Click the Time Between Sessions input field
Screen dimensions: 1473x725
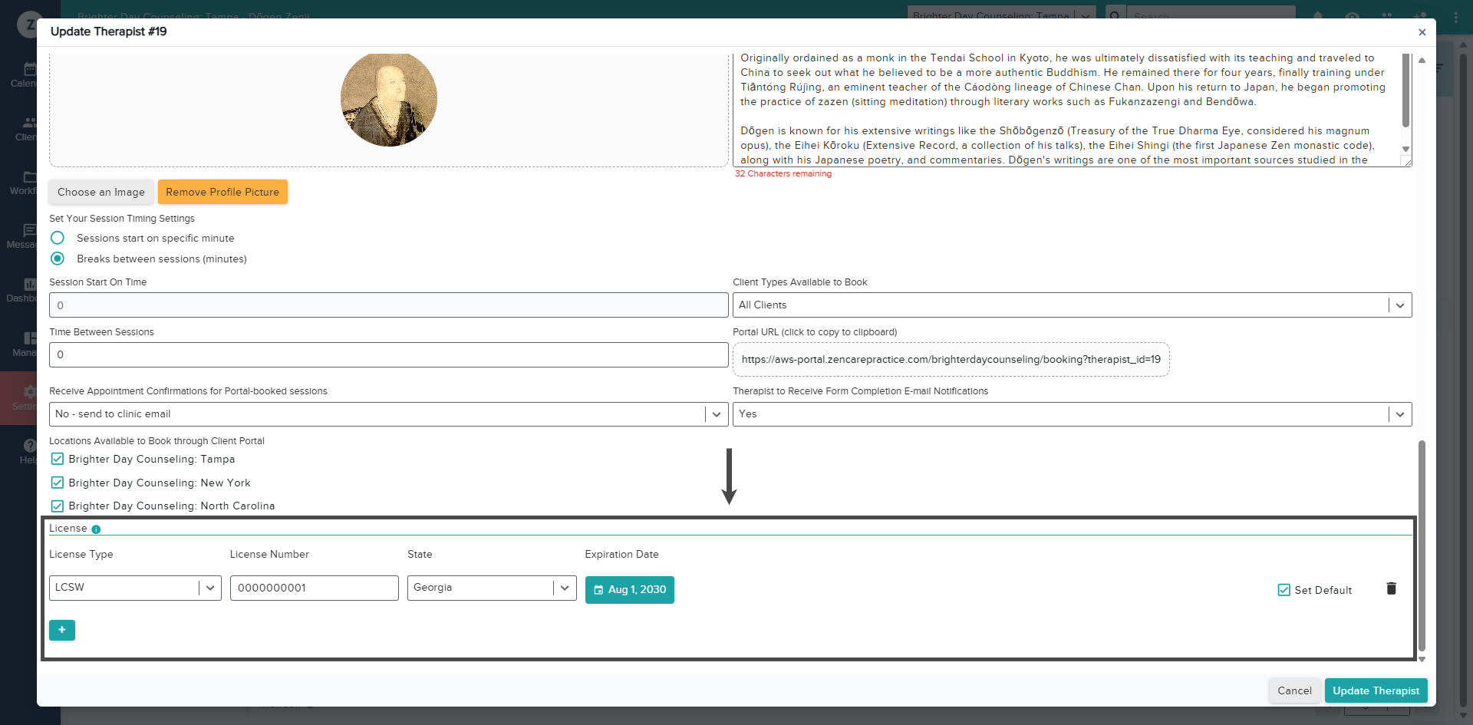(x=388, y=354)
